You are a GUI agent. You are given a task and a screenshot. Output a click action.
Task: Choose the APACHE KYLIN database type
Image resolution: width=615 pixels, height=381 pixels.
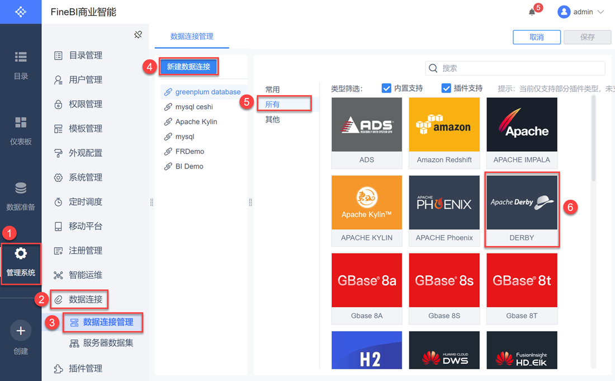367,211
